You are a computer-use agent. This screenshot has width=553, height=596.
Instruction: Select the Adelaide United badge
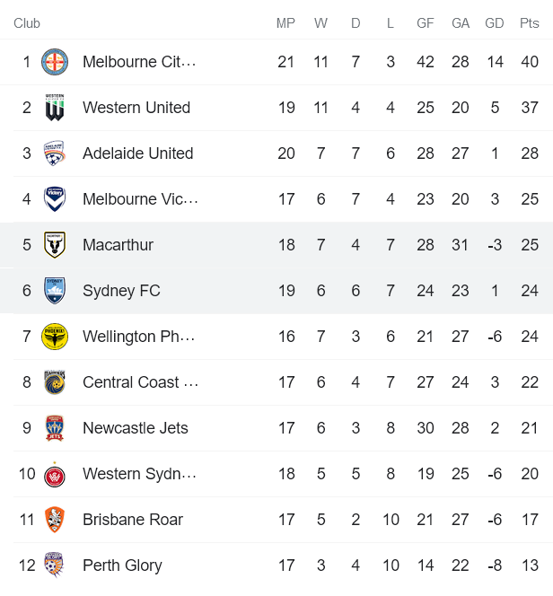tap(55, 153)
